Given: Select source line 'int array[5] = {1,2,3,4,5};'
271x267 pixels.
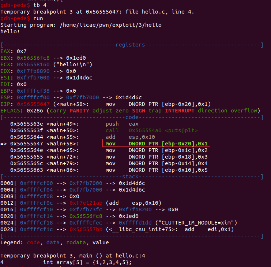Looking at the screenshot, I should coord(87,262).
